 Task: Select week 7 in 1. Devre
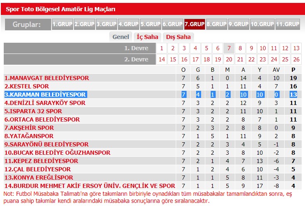(229, 48)
